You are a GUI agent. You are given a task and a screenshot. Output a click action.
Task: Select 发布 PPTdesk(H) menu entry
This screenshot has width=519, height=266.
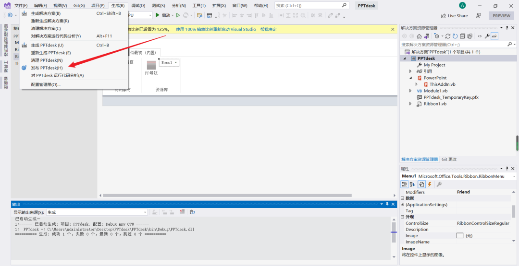[74, 68]
